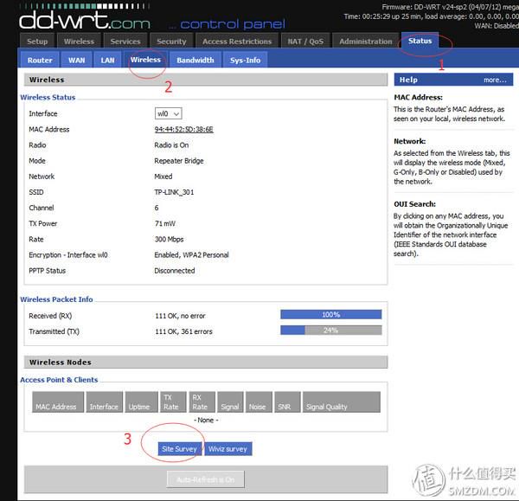Click the Received RX 100% progress bar
Viewport: 519px width, 501px height.
point(331,314)
